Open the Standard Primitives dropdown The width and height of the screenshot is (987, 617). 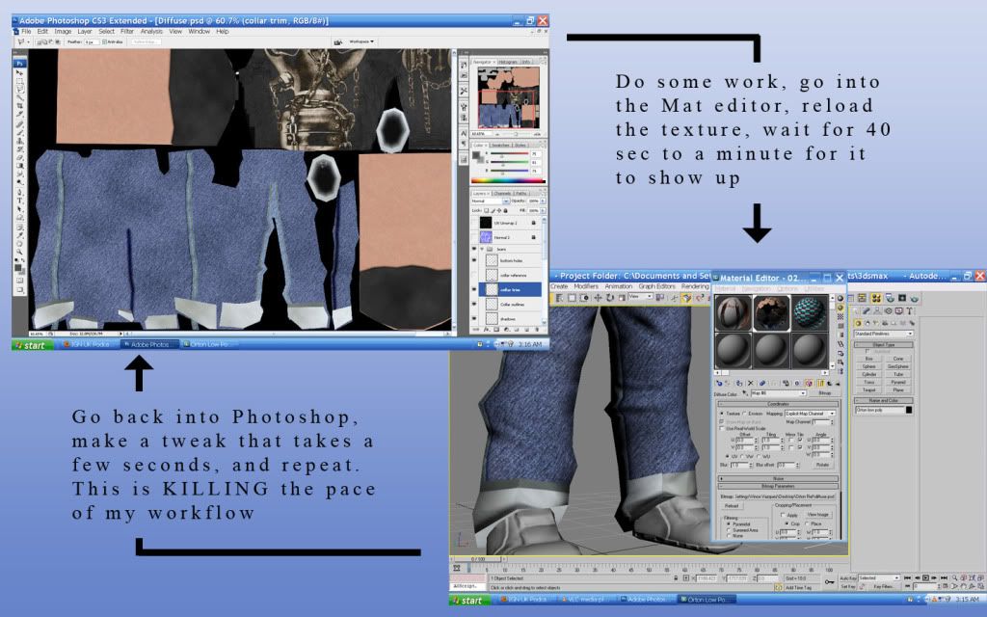(x=884, y=334)
